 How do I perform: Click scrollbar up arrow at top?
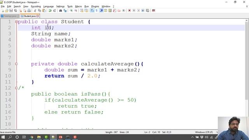tap(247, 20)
